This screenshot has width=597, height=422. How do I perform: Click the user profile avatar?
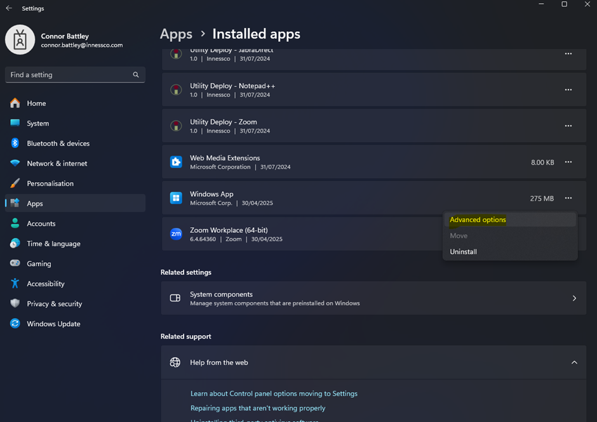pyautogui.click(x=20, y=41)
